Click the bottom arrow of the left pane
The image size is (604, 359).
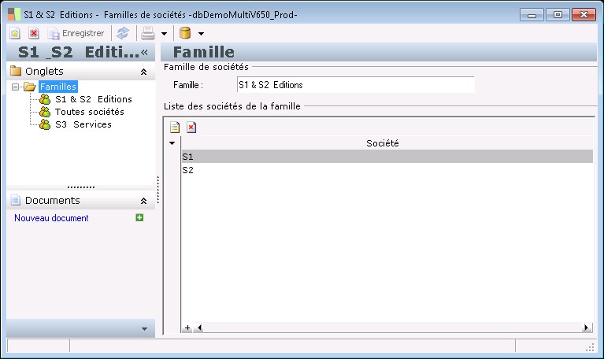(144, 329)
